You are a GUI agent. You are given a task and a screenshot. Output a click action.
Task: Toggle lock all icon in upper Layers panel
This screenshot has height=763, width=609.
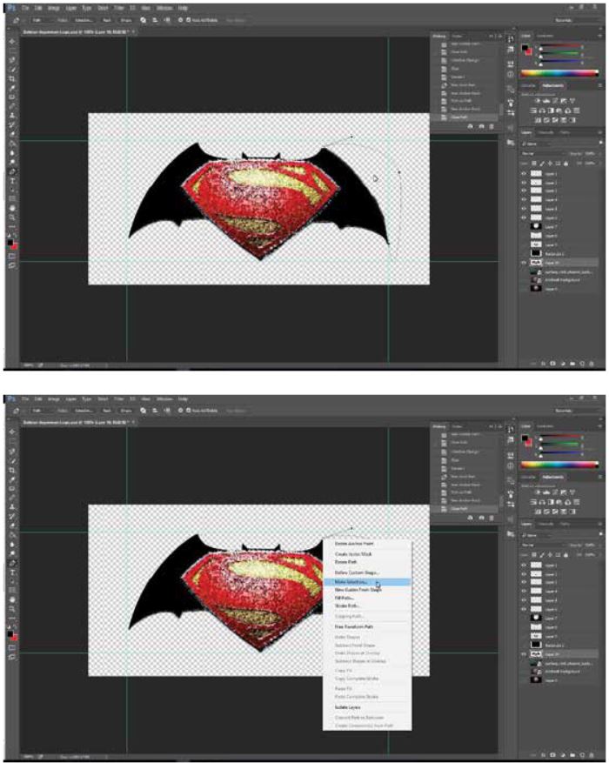click(x=566, y=164)
